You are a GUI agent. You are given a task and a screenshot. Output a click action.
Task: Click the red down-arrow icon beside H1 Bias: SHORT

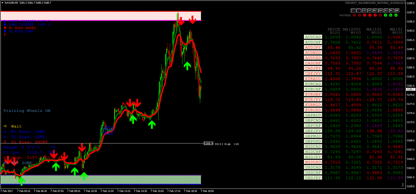click(5, 142)
